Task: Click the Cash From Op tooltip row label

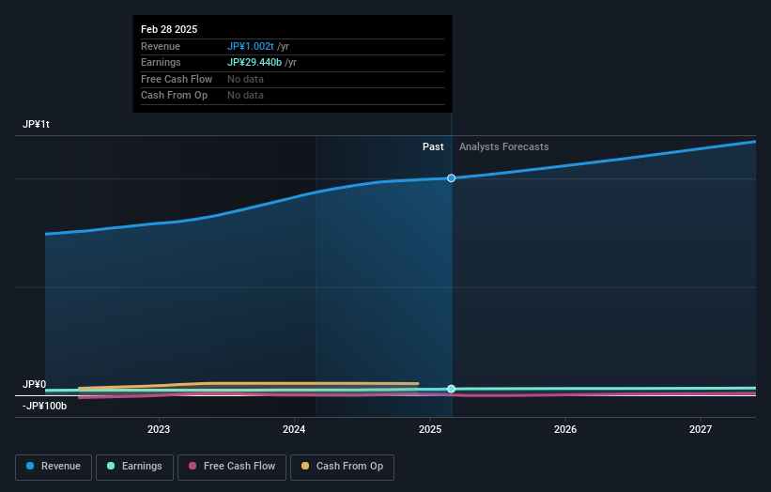Action: [x=174, y=96]
